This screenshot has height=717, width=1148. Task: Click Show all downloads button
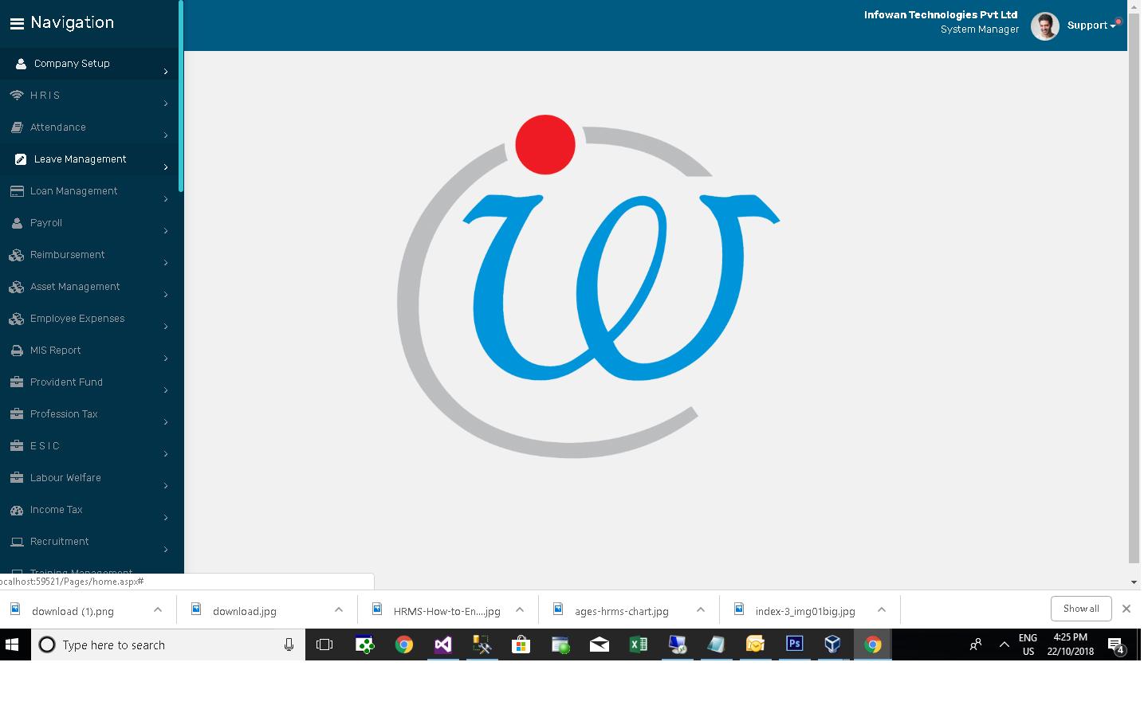1081,609
